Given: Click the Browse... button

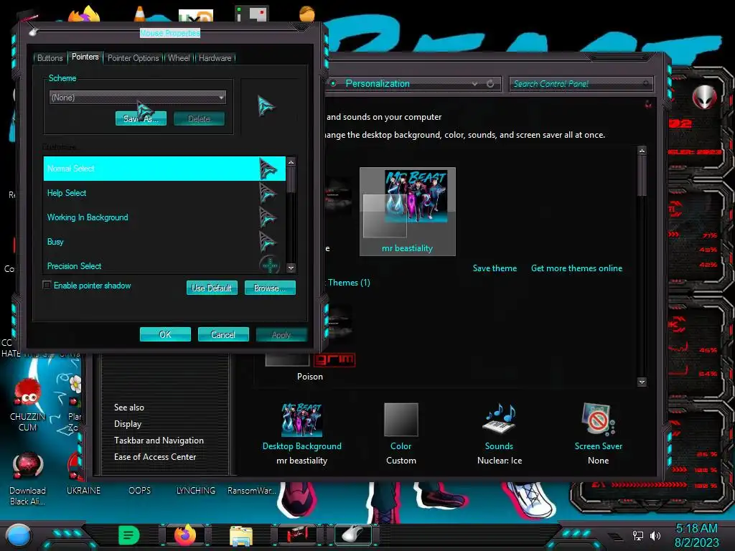Looking at the screenshot, I should pyautogui.click(x=270, y=288).
